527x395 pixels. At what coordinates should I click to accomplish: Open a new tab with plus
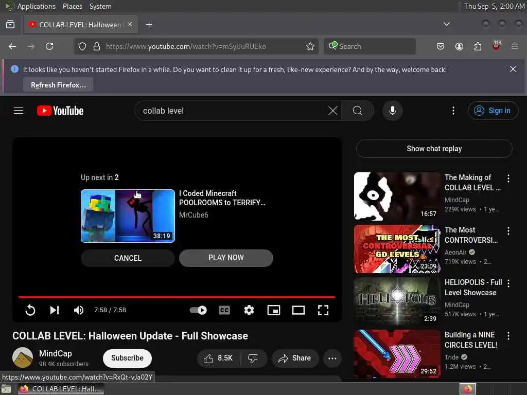click(x=149, y=25)
